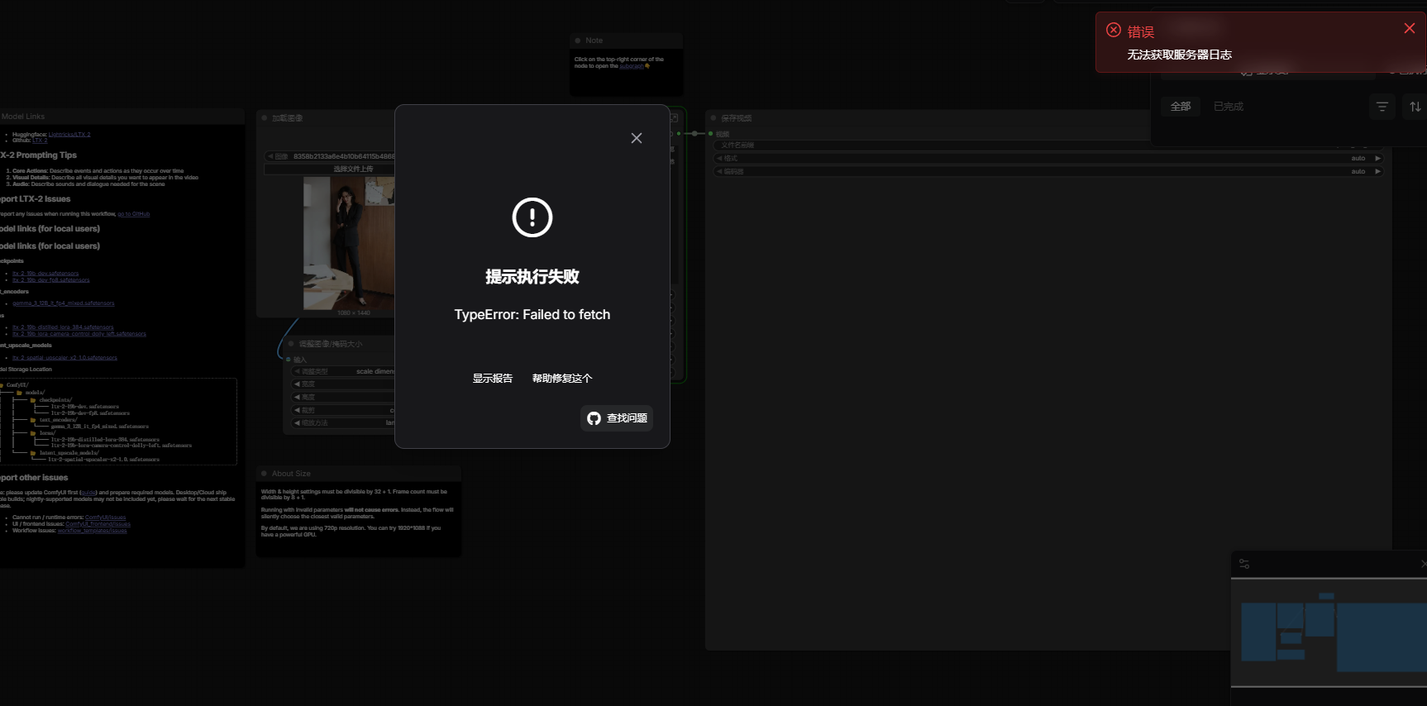Click left arrow on the 调整类型 field
This screenshot has height=706, width=1427.
pos(297,372)
